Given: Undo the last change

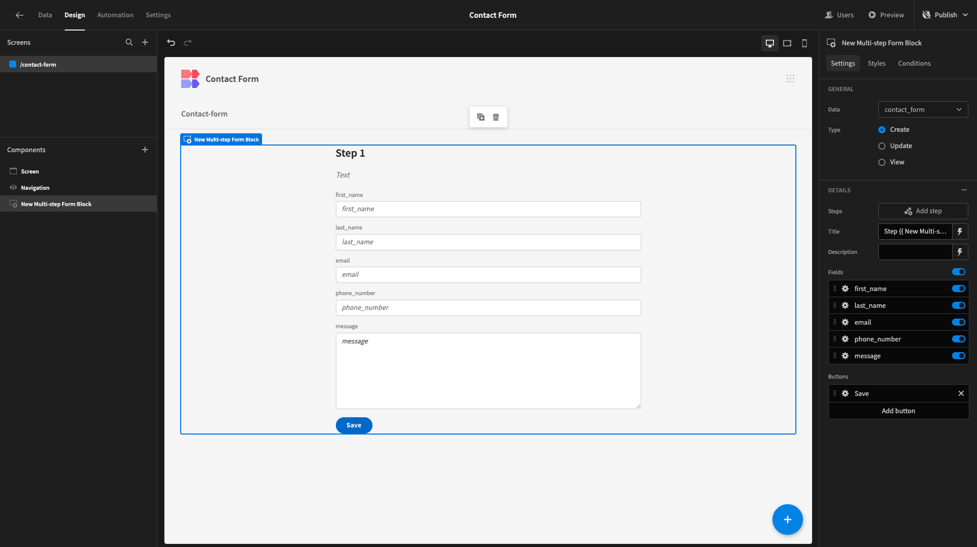Looking at the screenshot, I should pyautogui.click(x=171, y=43).
